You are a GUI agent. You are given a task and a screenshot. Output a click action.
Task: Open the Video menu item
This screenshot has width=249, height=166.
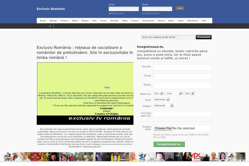(124, 21)
